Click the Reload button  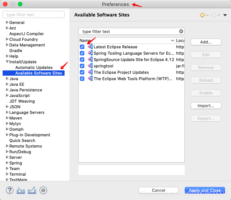coord(206,80)
